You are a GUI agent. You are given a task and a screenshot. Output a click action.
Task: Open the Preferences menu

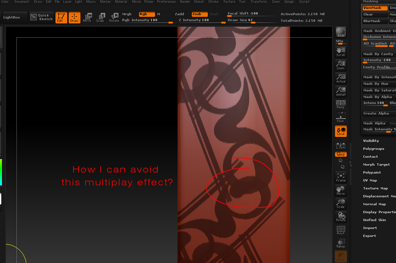[x=166, y=2]
